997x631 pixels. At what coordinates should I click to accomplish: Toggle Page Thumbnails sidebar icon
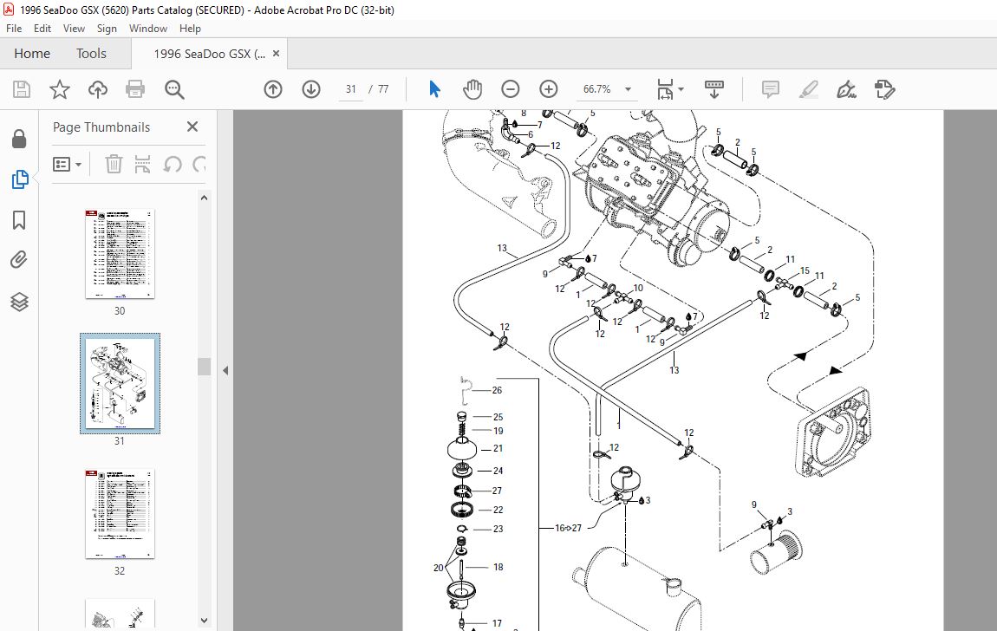coord(20,179)
